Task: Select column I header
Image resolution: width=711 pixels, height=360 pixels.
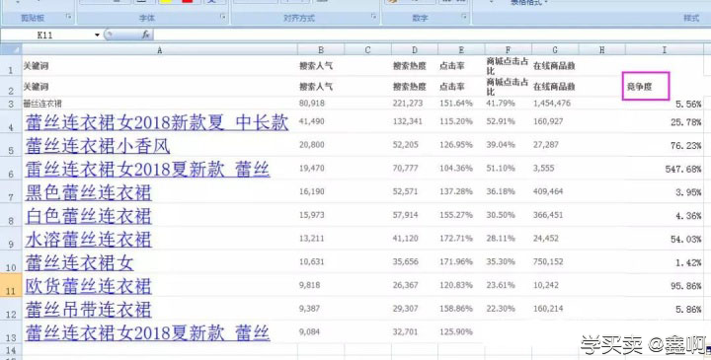Action: [665, 50]
